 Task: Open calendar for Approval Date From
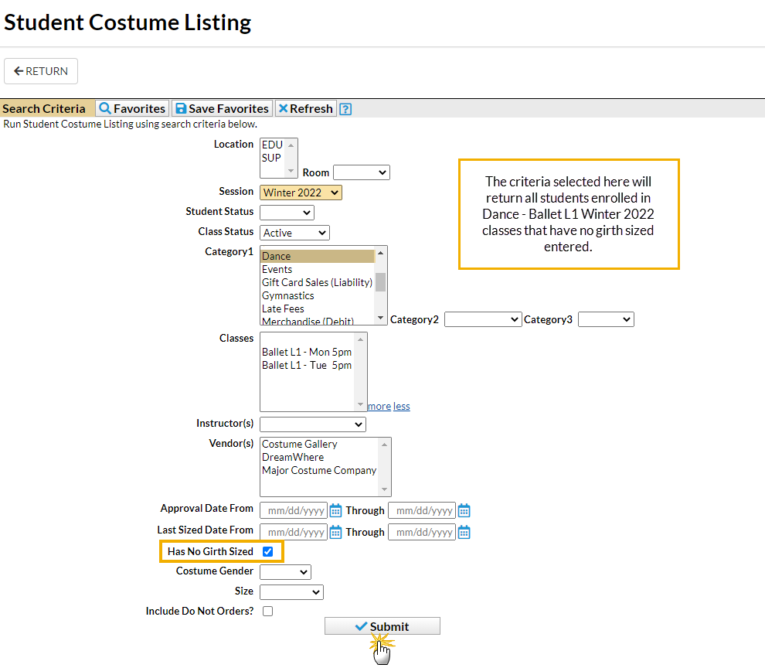pos(335,510)
